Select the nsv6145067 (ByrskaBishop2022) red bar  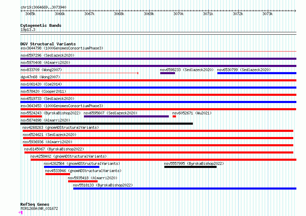coord(159,152)
